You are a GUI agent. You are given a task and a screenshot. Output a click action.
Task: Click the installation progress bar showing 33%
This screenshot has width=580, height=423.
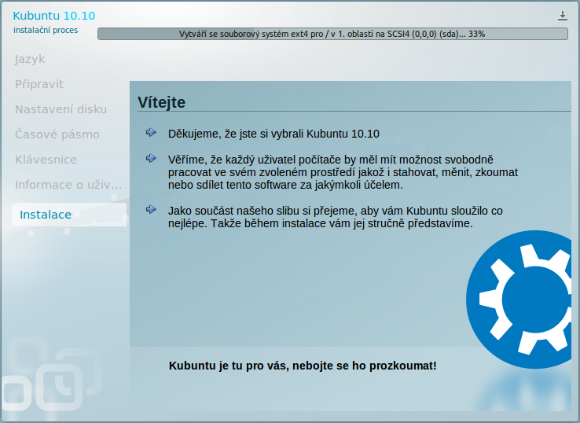tap(332, 34)
